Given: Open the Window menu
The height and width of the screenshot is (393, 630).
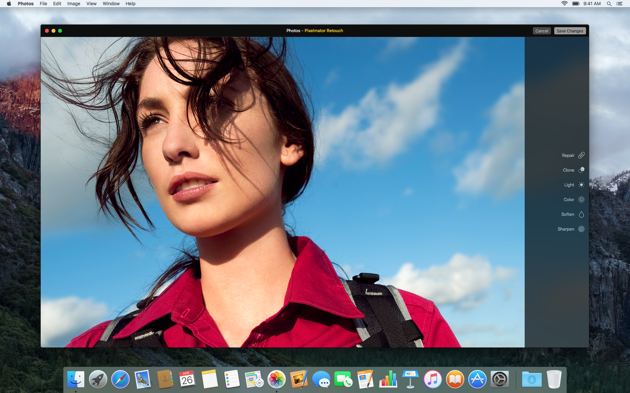Looking at the screenshot, I should tap(111, 4).
